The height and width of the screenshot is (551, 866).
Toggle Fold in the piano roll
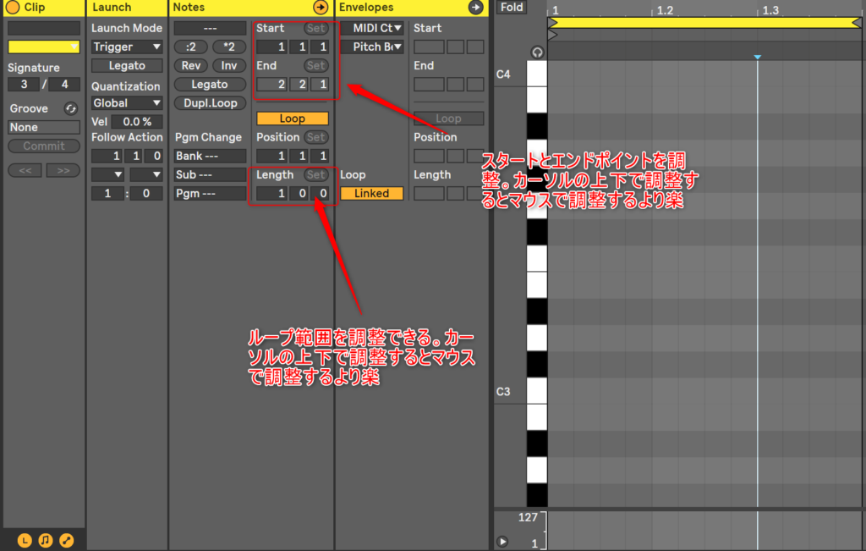[x=512, y=8]
